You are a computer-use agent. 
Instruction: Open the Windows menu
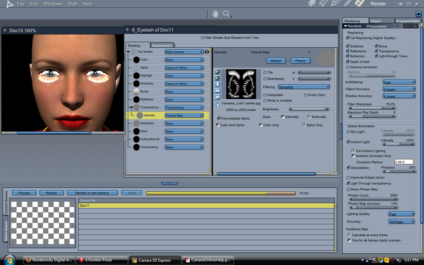(x=52, y=4)
